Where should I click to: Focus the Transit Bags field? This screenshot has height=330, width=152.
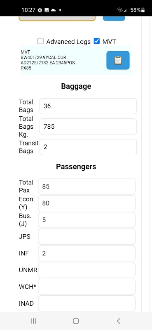coord(88,147)
